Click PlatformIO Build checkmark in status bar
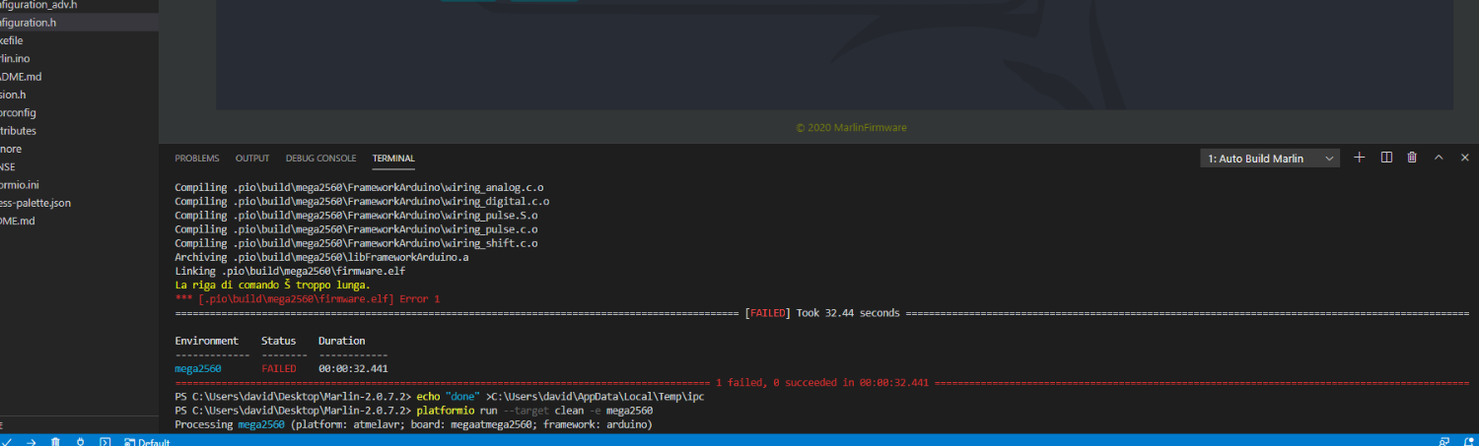Viewport: 1479px width, 446px height. [8, 442]
